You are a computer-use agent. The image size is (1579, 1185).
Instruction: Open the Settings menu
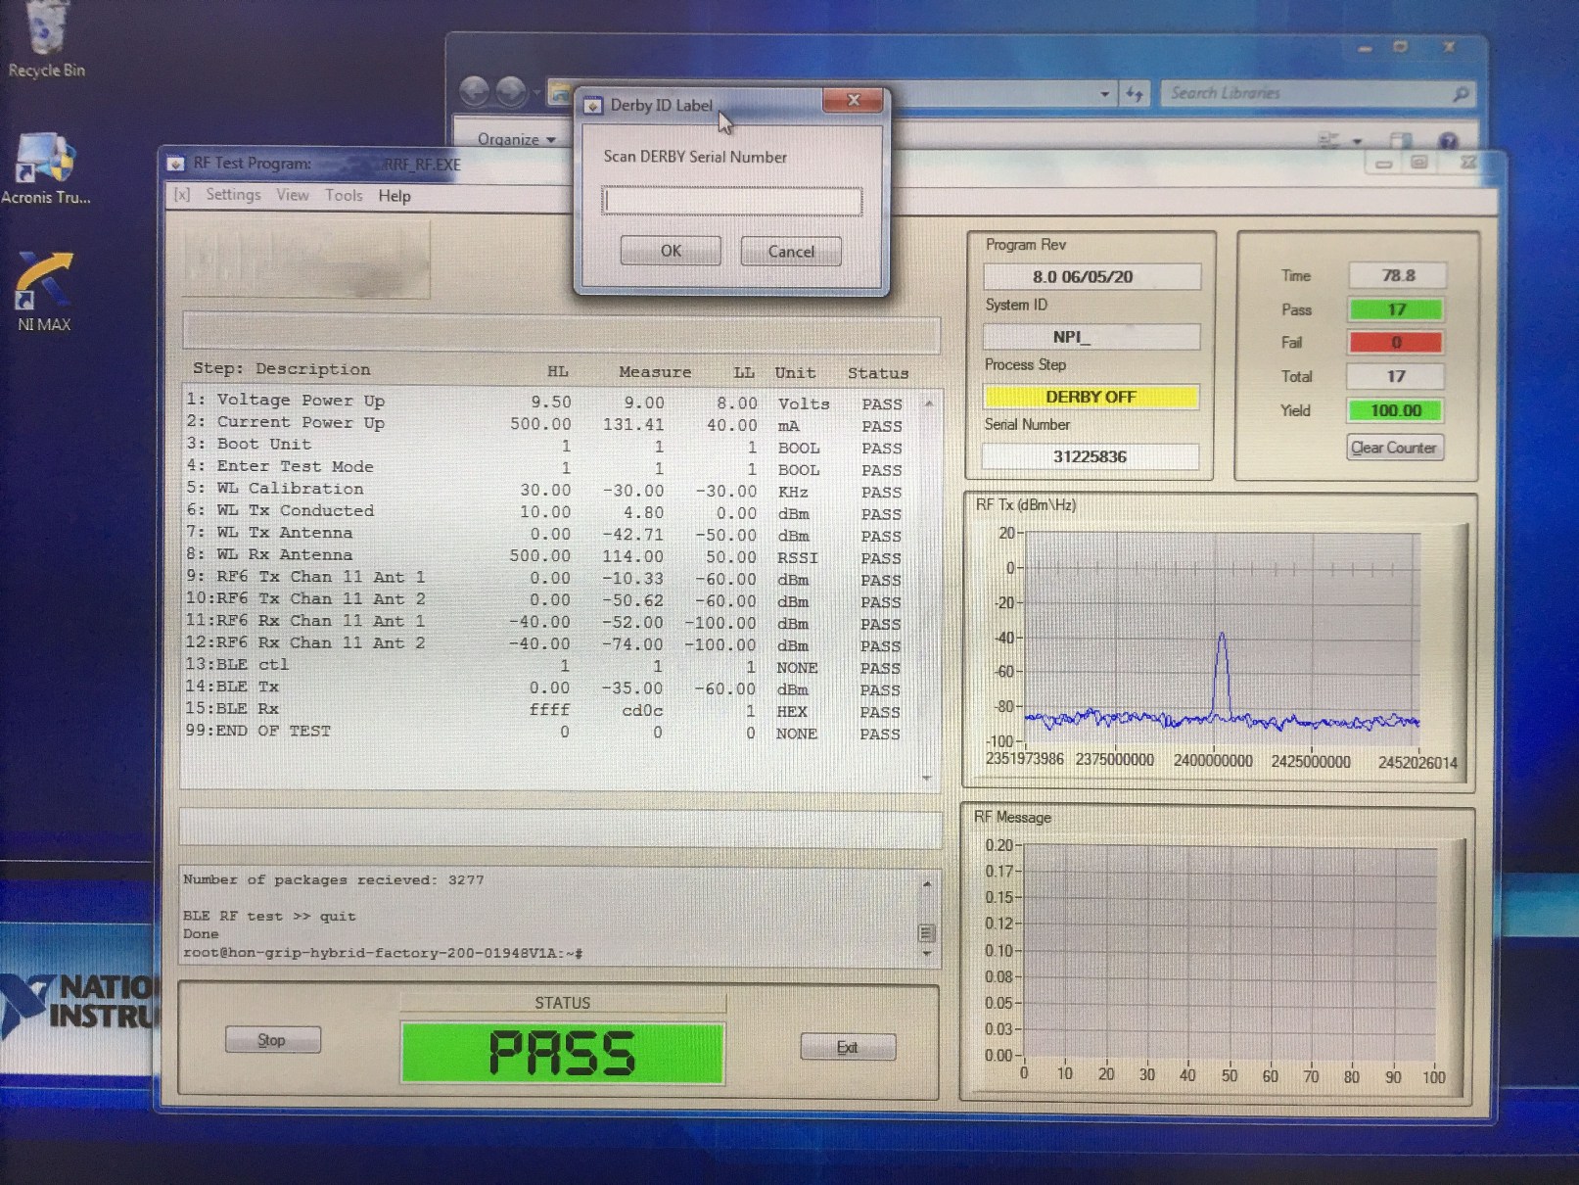tap(233, 195)
